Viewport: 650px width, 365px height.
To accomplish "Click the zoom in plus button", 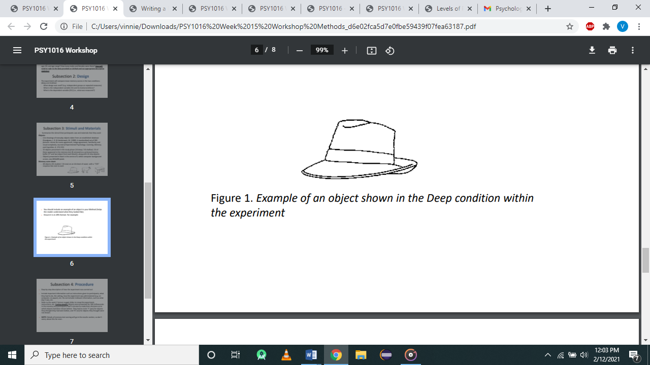I will pos(345,50).
